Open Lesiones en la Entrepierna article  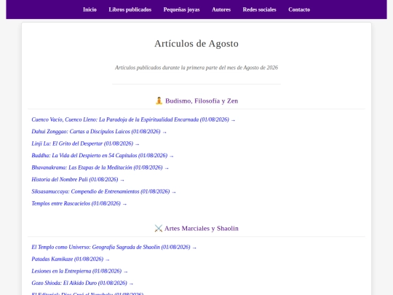coord(80,271)
